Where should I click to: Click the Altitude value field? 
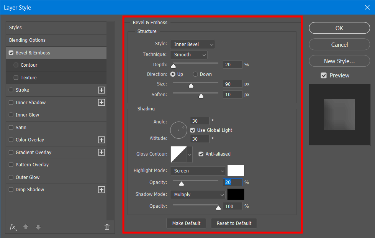coord(200,139)
